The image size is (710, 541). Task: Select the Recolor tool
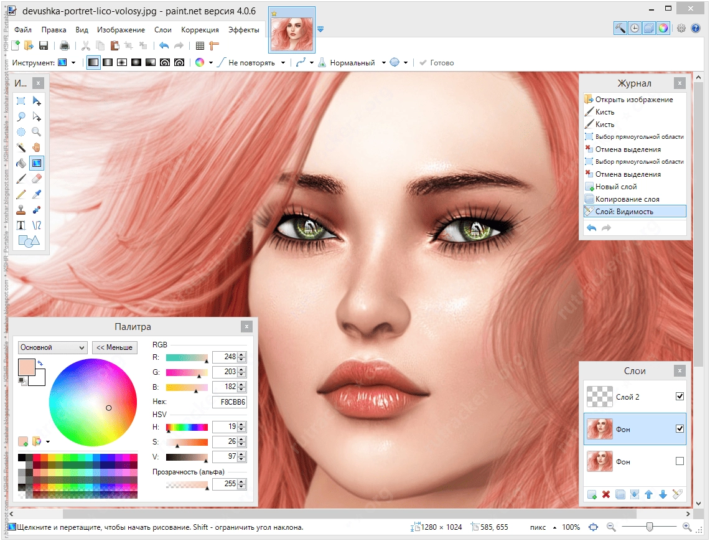click(x=37, y=210)
